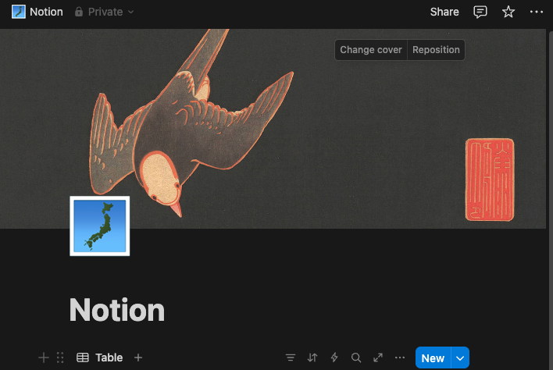553x370 pixels.
Task: Open the Private sharing dropdown
Action: (x=105, y=12)
